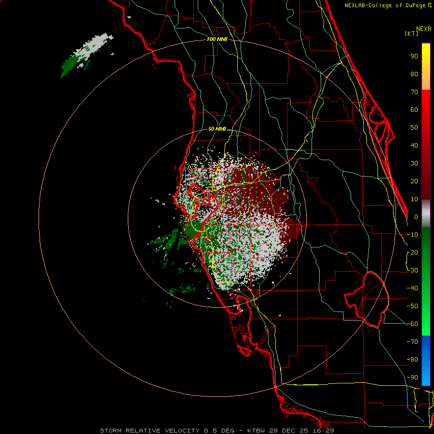Click the positive 60 scale label
Image resolution: width=434 pixels, height=434 pixels.
click(414, 110)
